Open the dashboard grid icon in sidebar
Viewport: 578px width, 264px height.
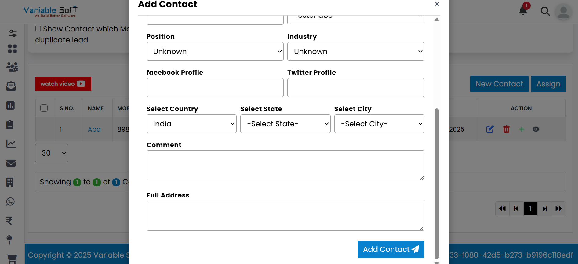pos(12,49)
